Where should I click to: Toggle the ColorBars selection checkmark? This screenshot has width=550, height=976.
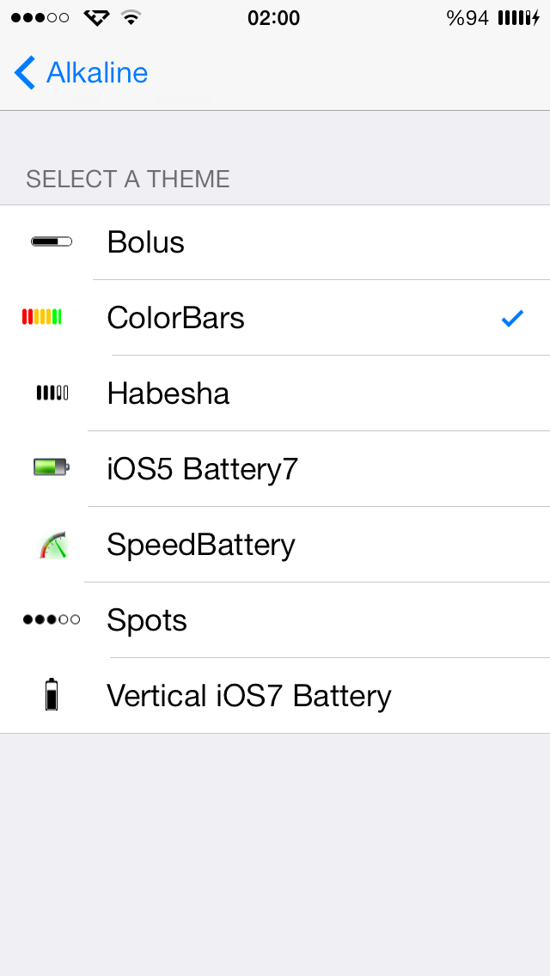pyautogui.click(x=513, y=319)
